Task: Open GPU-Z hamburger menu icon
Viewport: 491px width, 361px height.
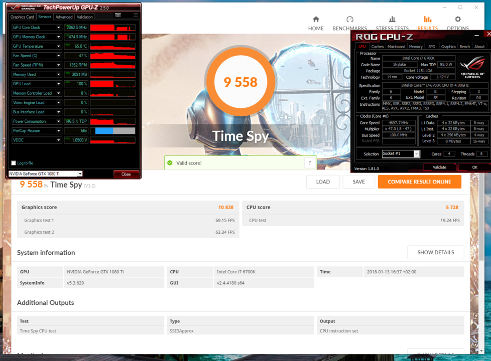Action: pos(136,15)
